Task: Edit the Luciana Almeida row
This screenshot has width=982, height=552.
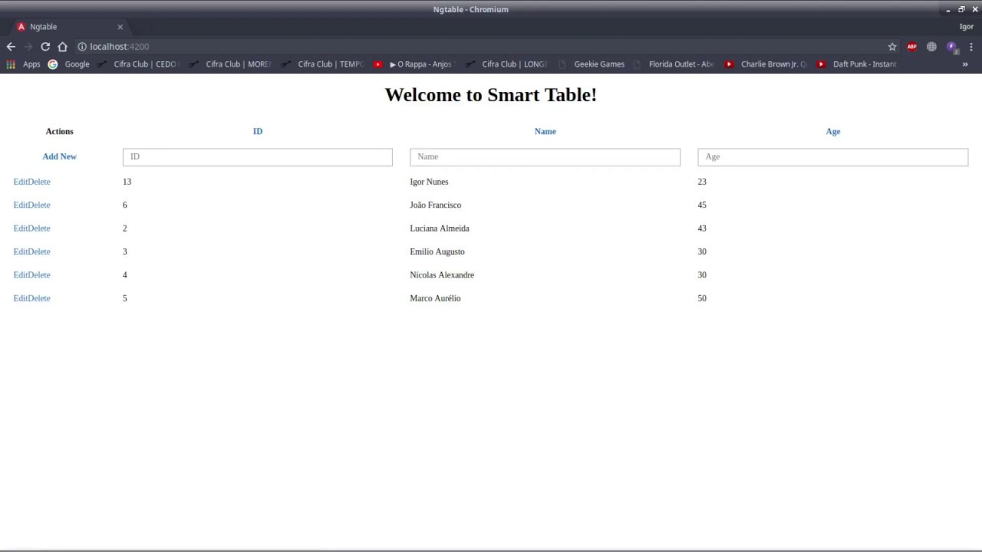Action: [x=20, y=228]
